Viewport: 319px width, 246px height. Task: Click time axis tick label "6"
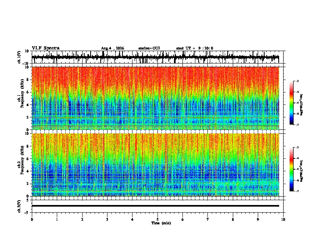click(183, 219)
